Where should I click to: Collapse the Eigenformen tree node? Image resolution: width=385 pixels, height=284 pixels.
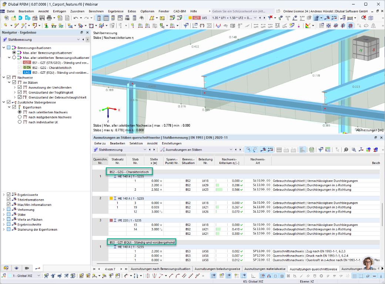coord(9,107)
